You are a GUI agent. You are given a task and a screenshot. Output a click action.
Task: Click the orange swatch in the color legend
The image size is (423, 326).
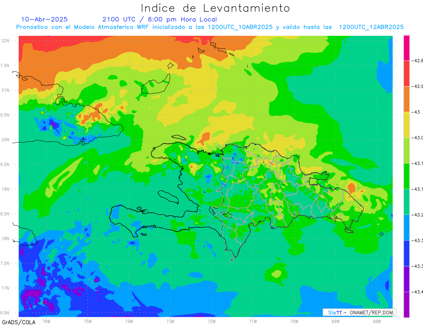[406, 99]
